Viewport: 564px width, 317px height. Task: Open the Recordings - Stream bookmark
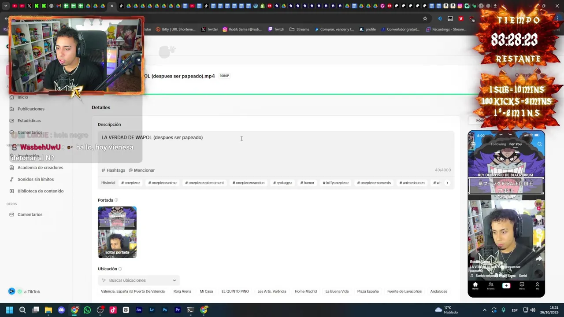(446, 29)
